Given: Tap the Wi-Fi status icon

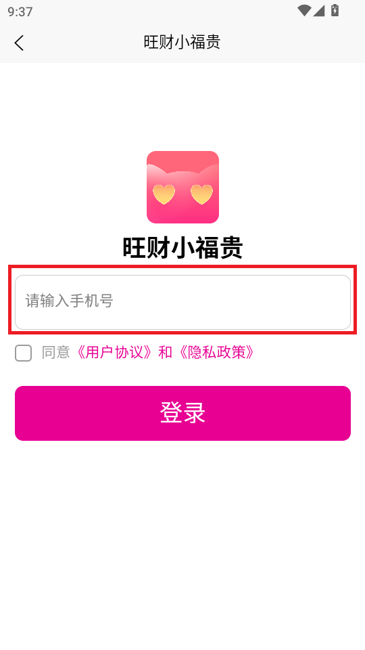Looking at the screenshot, I should [304, 11].
